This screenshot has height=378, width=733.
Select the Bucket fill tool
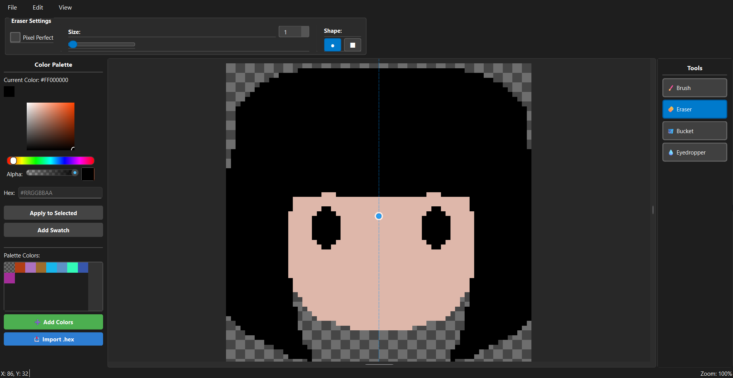click(x=694, y=131)
